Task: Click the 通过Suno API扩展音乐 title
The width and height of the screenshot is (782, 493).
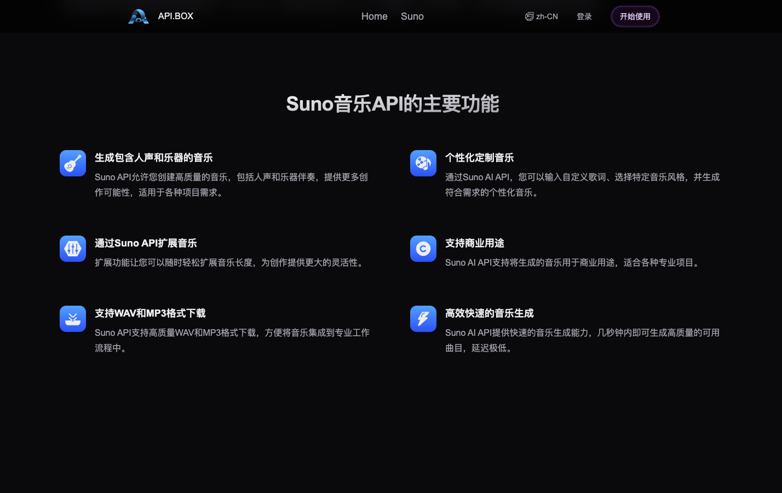Action: [x=146, y=243]
